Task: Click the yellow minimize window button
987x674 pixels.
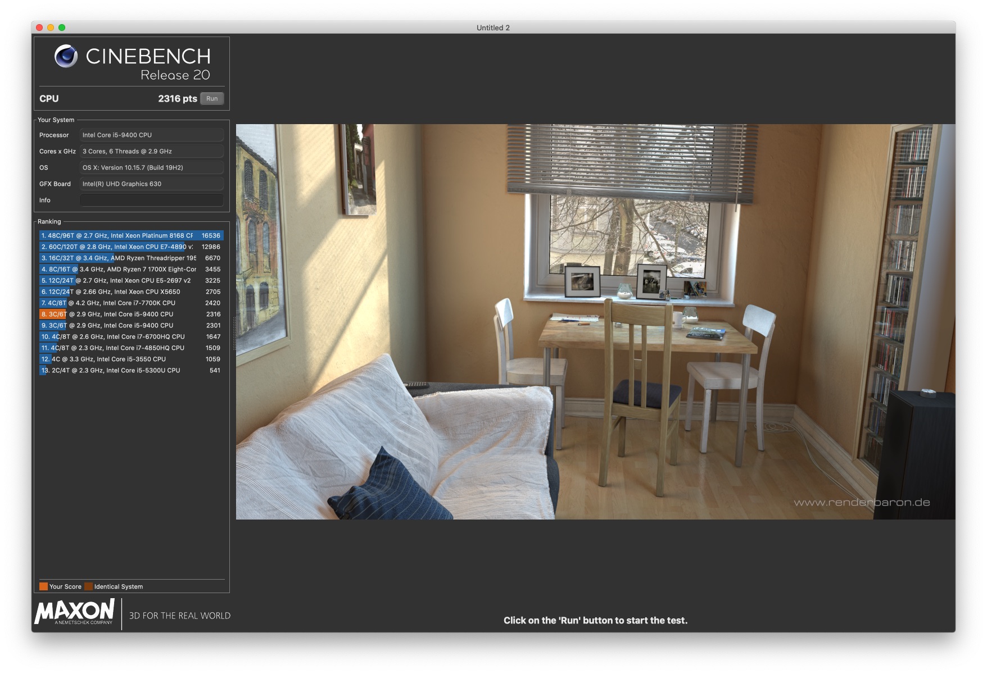Action: [51, 28]
